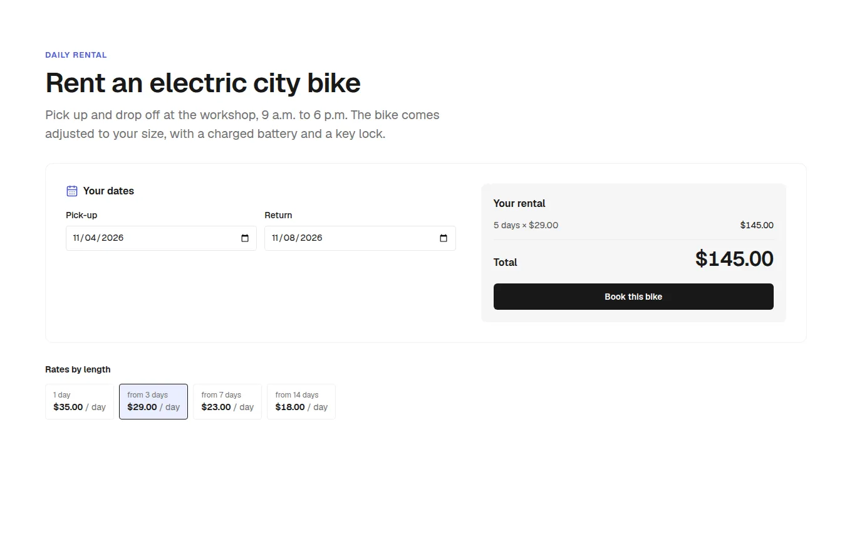This screenshot has width=852, height=533.
Task: Click the 5 days × $29.00 line item
Action: tap(526, 225)
